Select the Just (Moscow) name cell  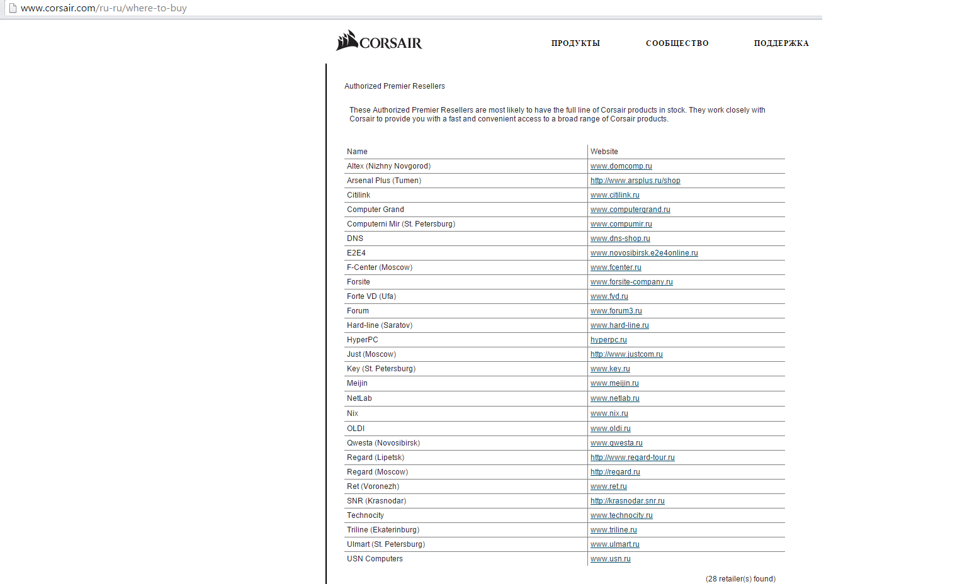pos(466,354)
